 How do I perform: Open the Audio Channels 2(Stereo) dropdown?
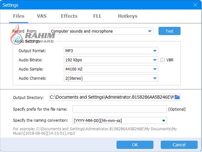click(x=111, y=78)
